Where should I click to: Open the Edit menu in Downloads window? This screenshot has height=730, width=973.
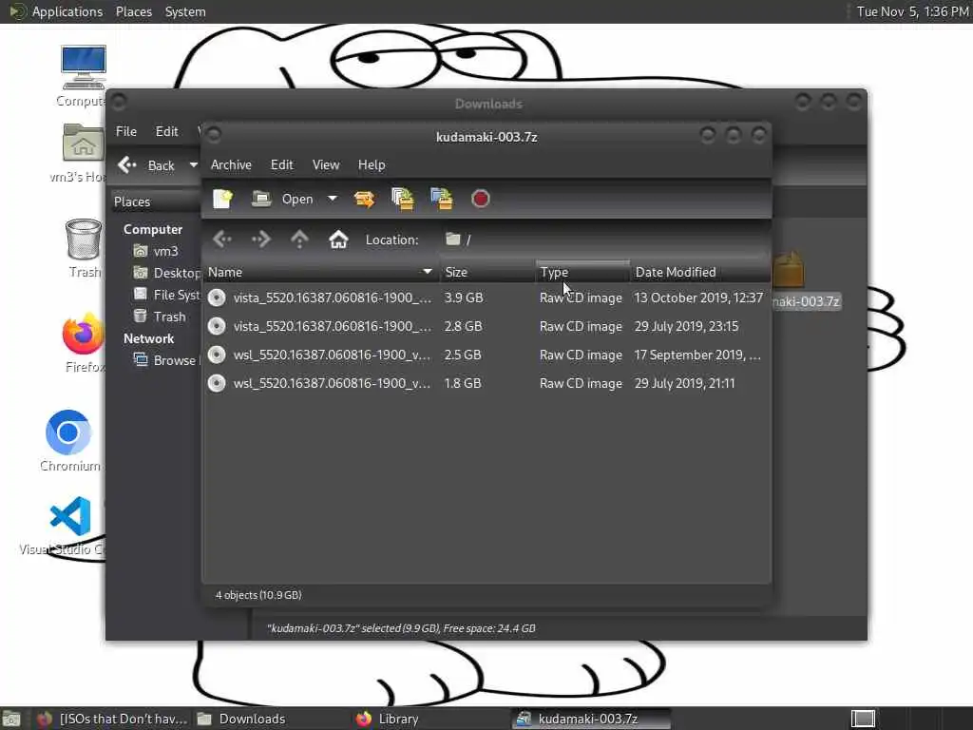(166, 131)
